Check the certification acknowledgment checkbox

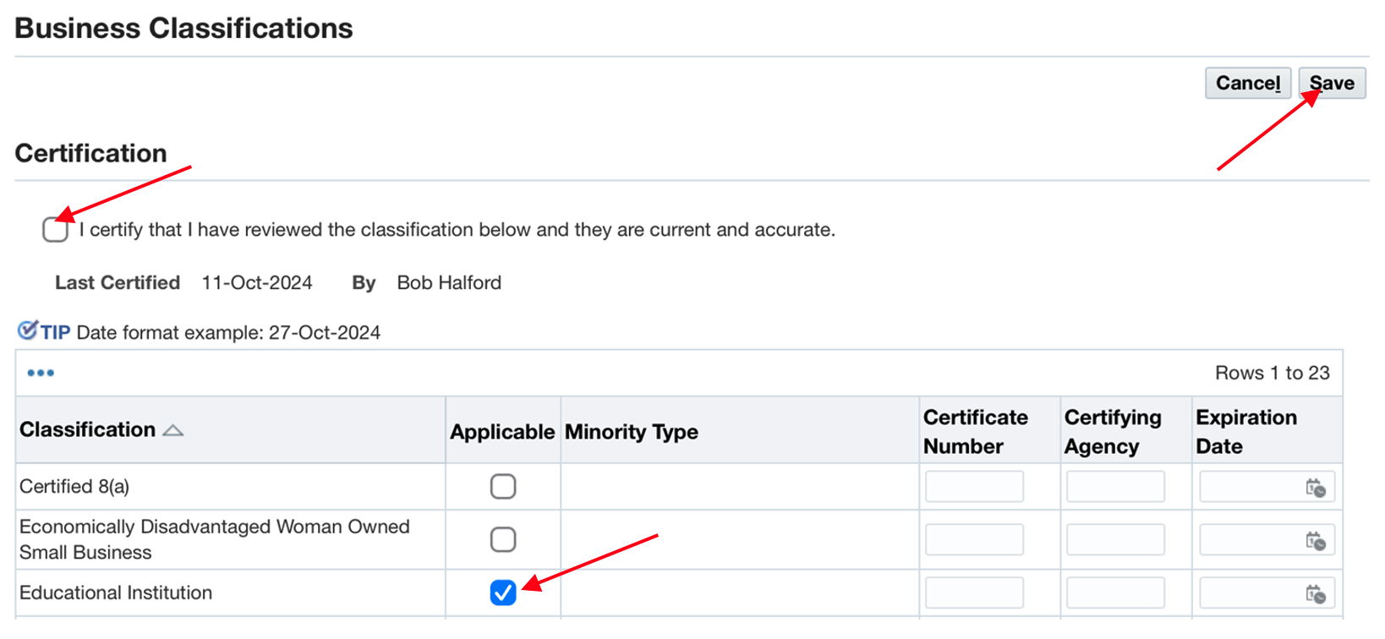coord(55,229)
